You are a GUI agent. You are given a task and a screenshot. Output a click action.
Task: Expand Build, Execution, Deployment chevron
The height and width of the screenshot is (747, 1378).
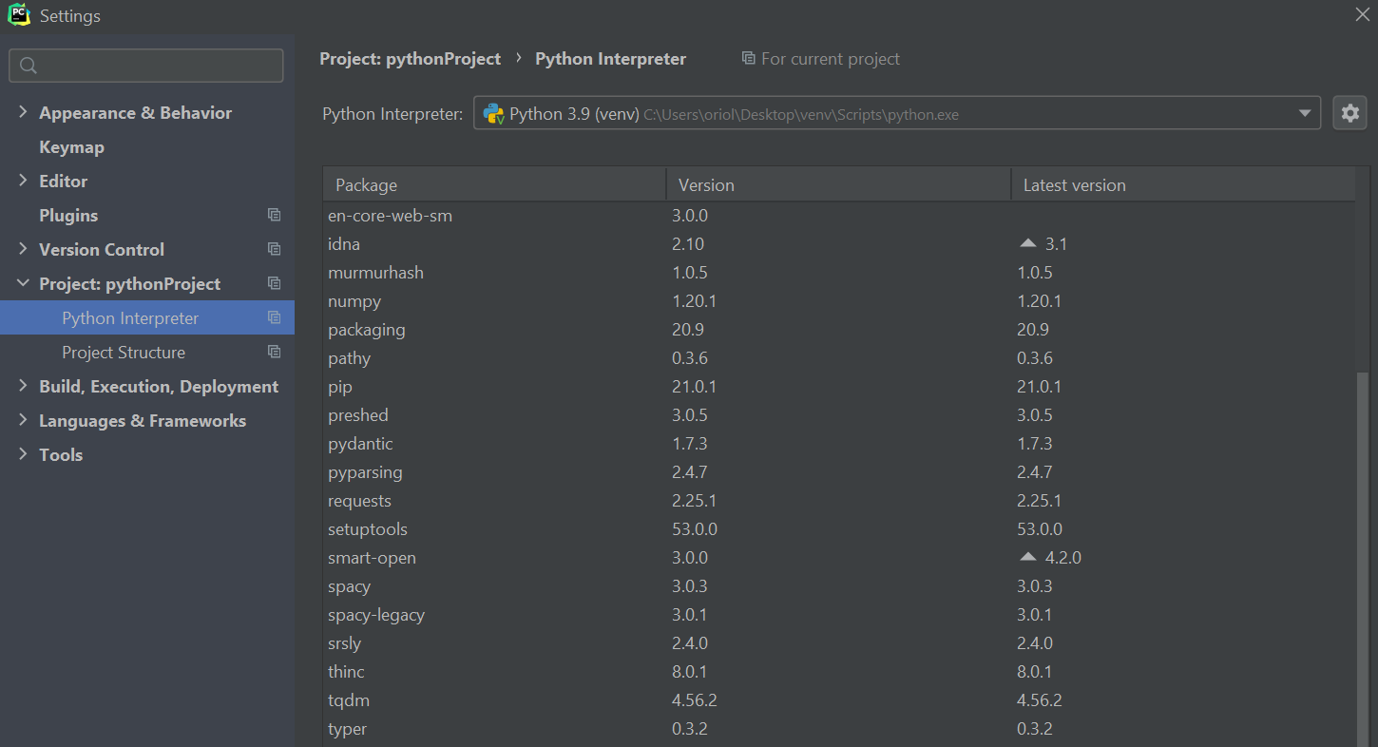(23, 386)
